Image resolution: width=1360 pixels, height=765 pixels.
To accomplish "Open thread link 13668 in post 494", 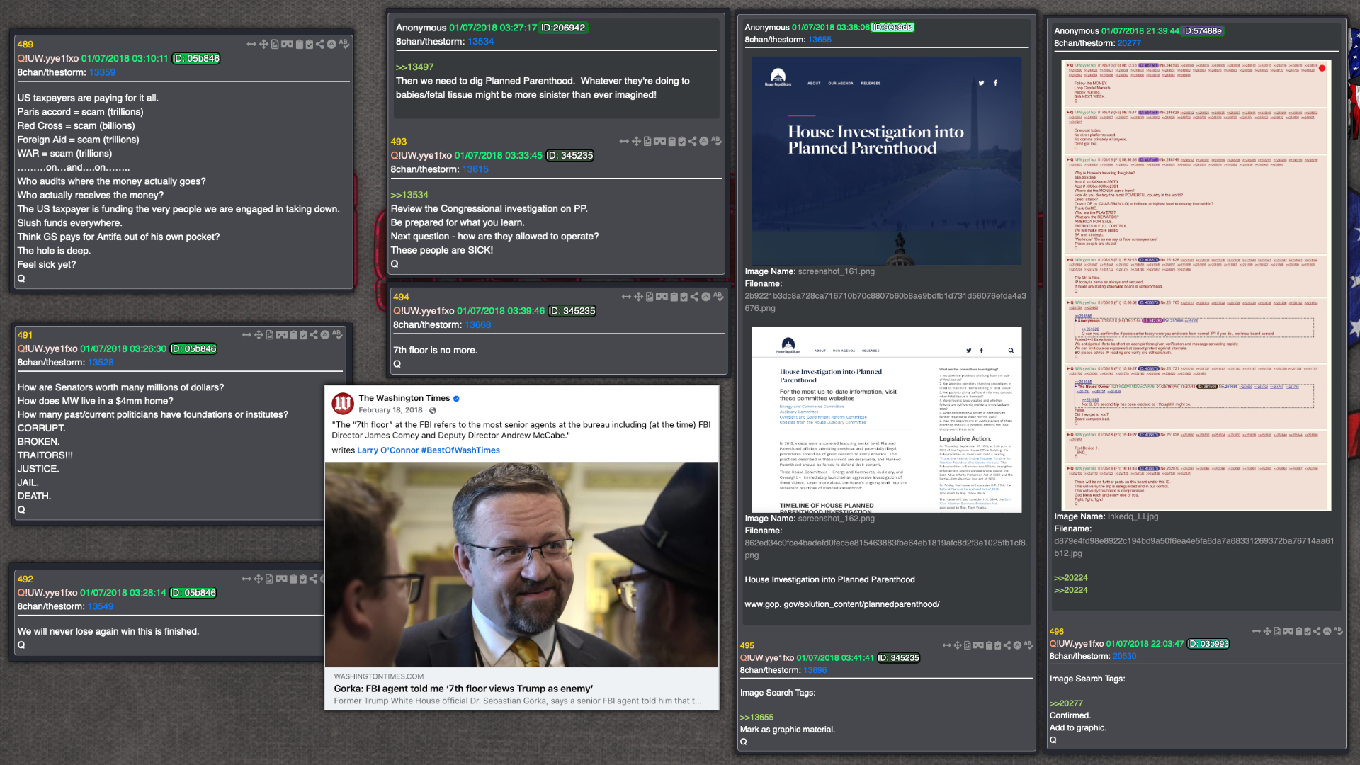I will point(478,325).
